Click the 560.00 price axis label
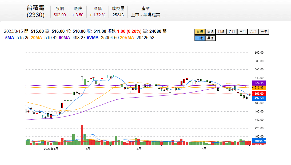Image resolution: width=291 pixels, height=165 pixels. click(259, 69)
